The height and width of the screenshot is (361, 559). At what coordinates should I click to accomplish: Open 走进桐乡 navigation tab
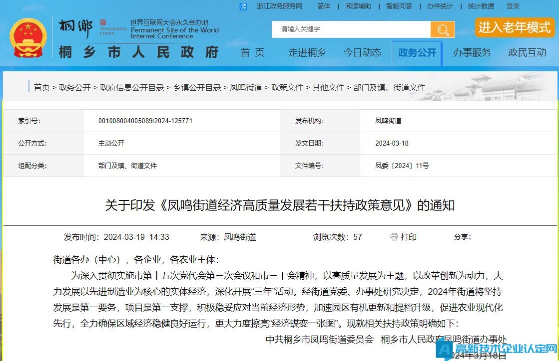[307, 53]
